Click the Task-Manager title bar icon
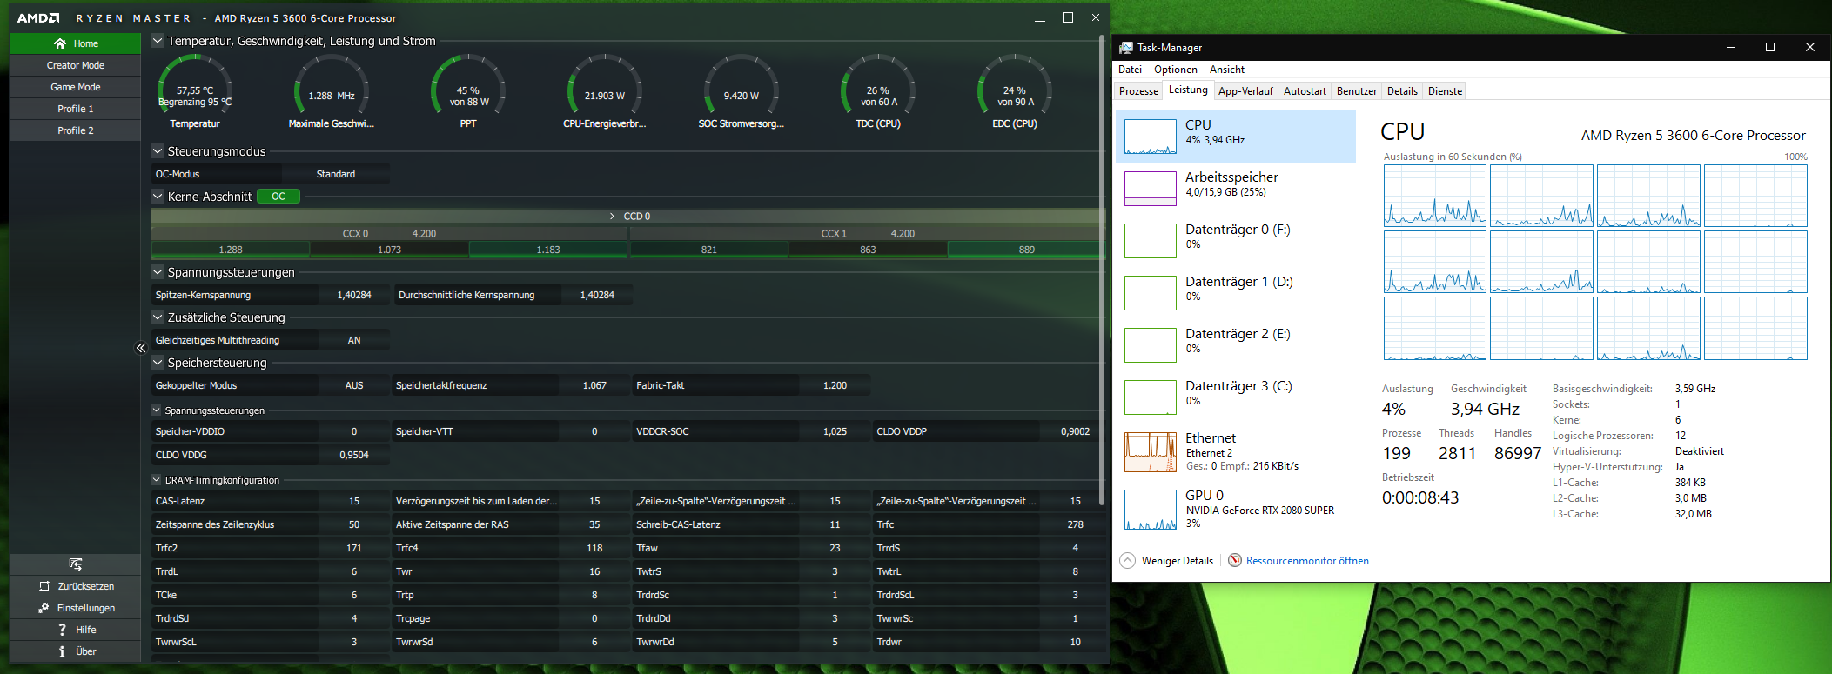Screen dimensions: 1832x674 [1126, 48]
